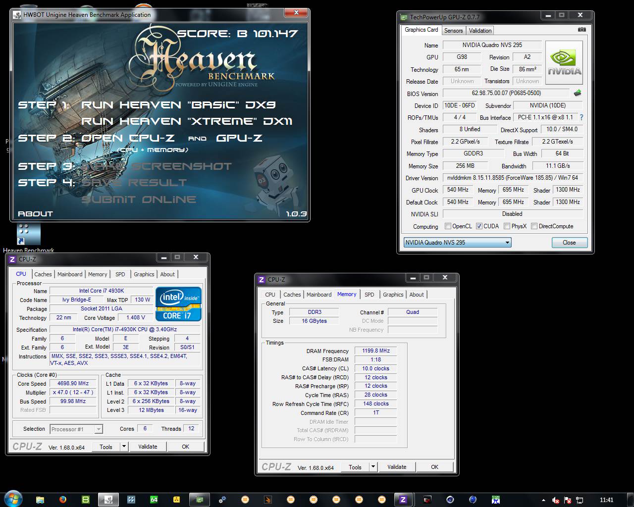Switch to purple CPU-Z taskbar button
The width and height of the screenshot is (634, 507).
(403, 500)
